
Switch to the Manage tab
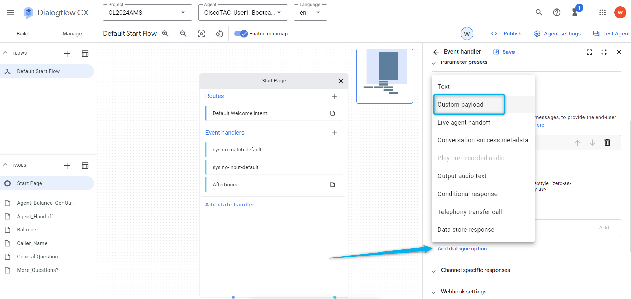coord(72,34)
